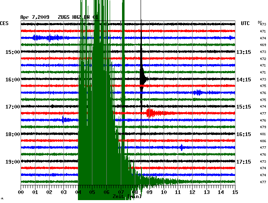
Task: Click minute tick label "11"
Action: (178, 192)
